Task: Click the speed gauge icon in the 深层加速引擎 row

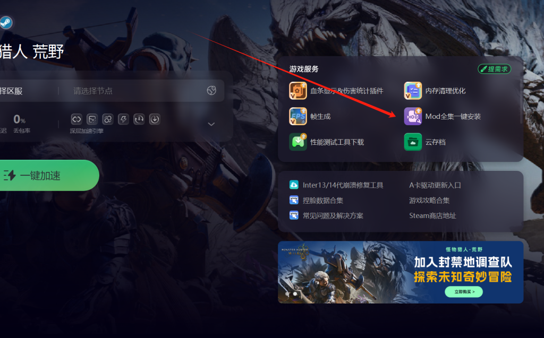Action: coord(139,119)
